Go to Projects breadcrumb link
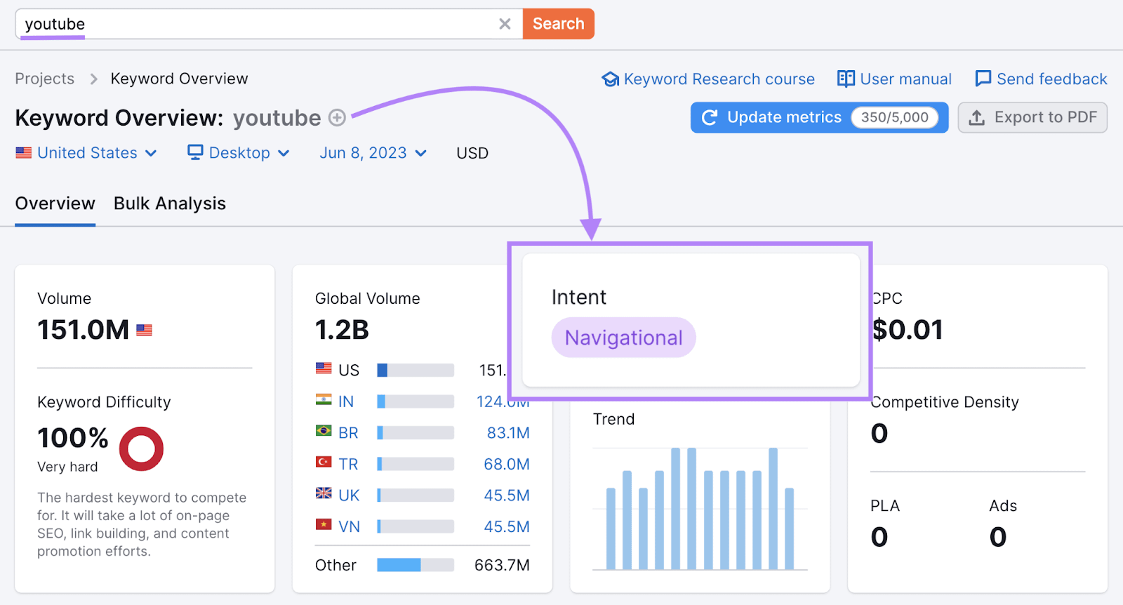Viewport: 1123px width, 605px height. click(45, 79)
